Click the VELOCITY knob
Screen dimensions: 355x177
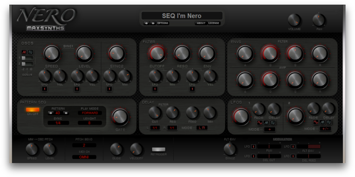(x=137, y=149)
